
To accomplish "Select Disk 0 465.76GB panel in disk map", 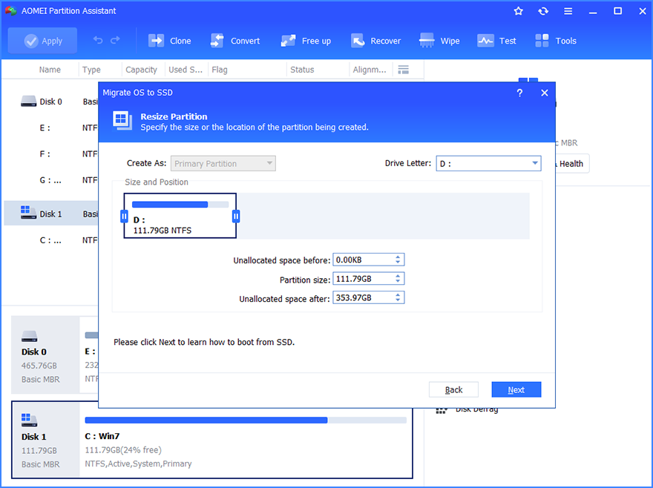I will [x=45, y=355].
